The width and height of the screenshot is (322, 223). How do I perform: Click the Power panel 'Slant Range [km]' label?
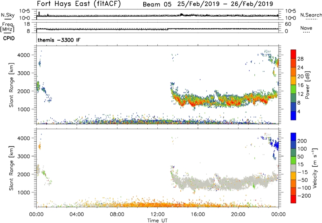coord(11,85)
